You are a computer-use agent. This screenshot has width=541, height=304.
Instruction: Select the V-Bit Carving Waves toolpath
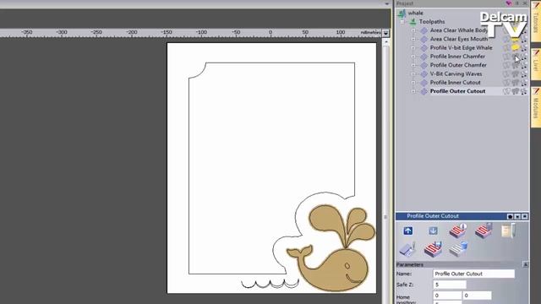pos(456,73)
